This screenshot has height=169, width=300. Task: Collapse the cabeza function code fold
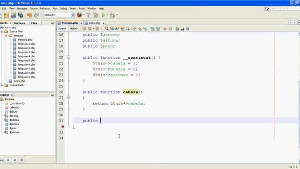[68, 98]
